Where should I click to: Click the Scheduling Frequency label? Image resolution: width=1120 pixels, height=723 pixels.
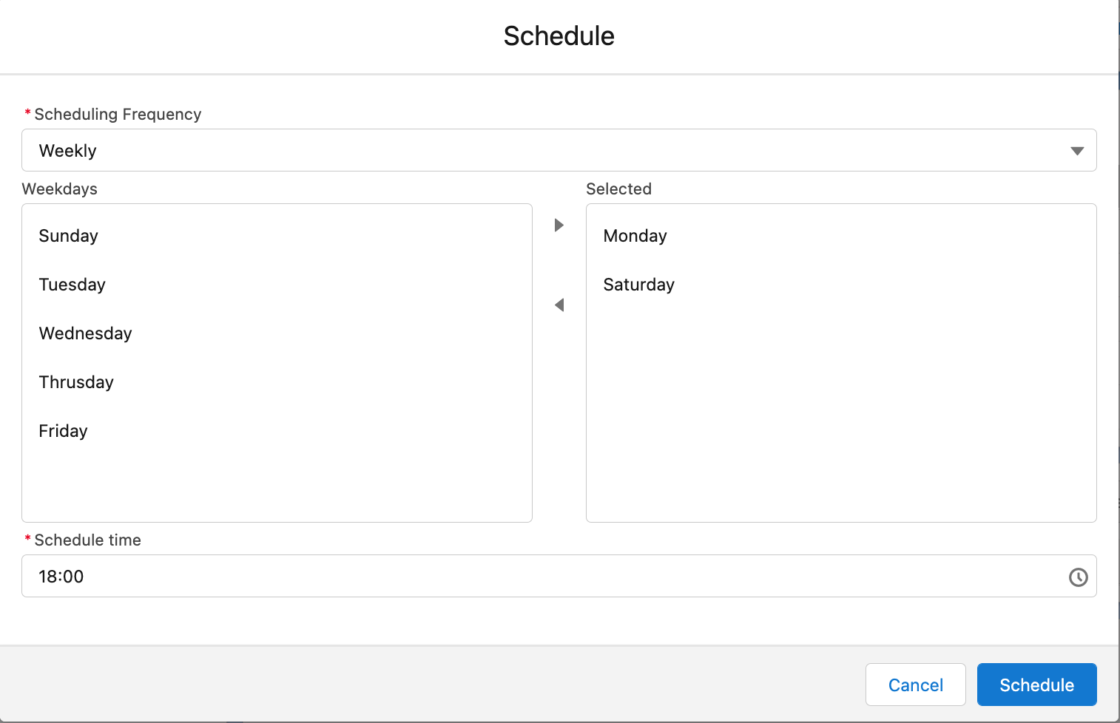pyautogui.click(x=118, y=115)
